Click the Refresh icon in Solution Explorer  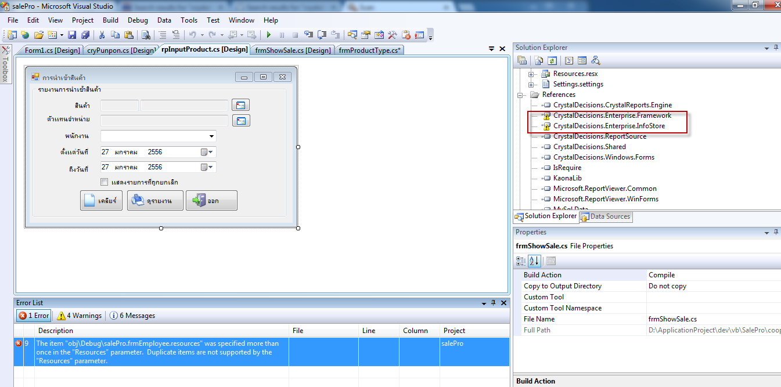pyautogui.click(x=552, y=60)
